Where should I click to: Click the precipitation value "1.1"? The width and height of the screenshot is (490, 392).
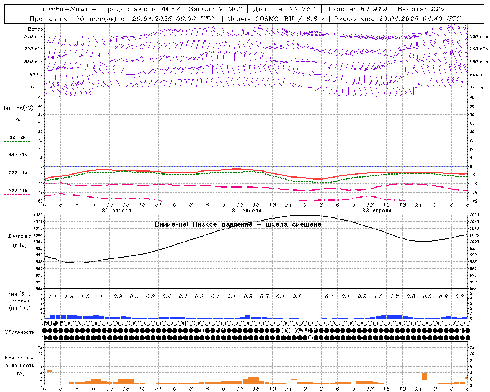pos(52,297)
